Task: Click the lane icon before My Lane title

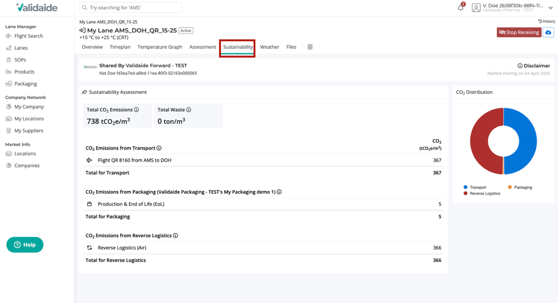Action: tap(82, 31)
